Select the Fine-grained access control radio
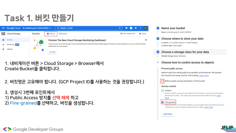Viewport: 236px width, 133px height. tap(163, 102)
